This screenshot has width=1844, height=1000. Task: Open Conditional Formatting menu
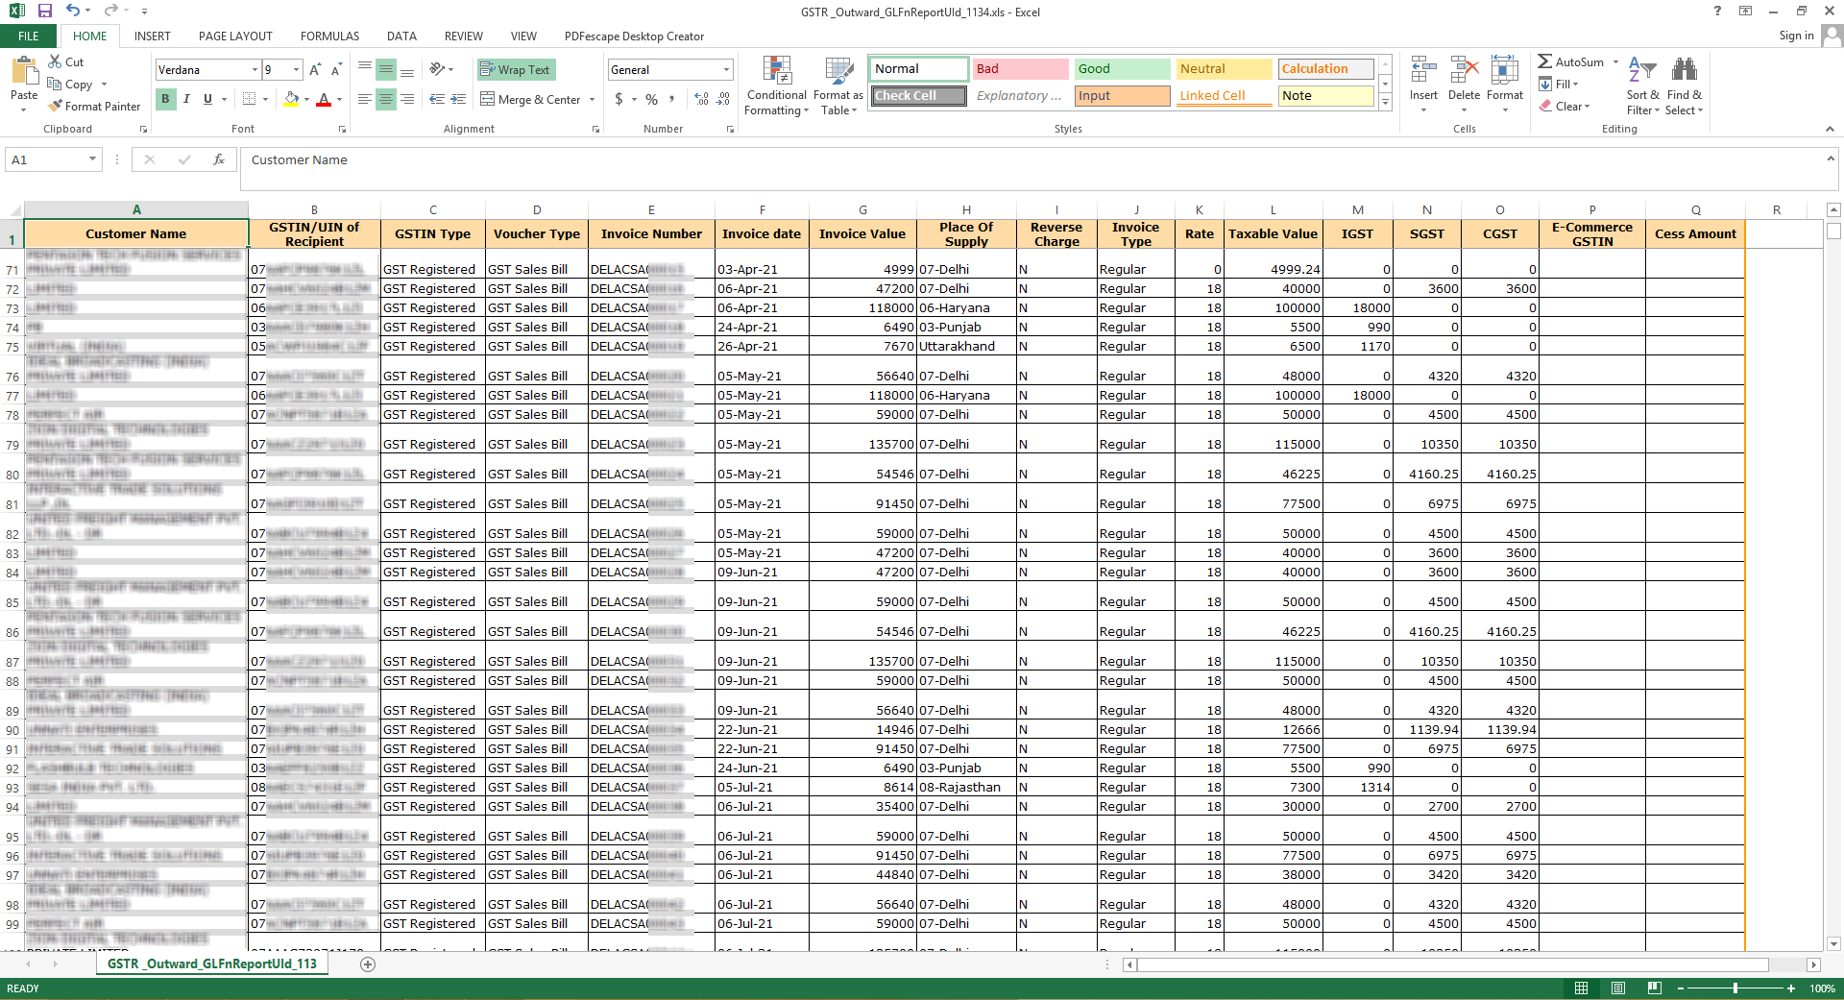(x=776, y=86)
